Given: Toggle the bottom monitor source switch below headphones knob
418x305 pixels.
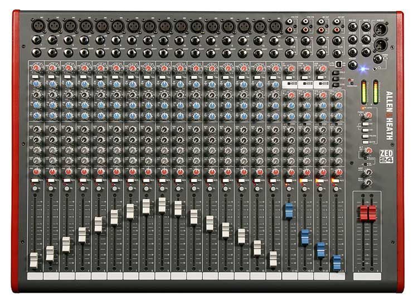Looking at the screenshot, I should pos(365,142).
